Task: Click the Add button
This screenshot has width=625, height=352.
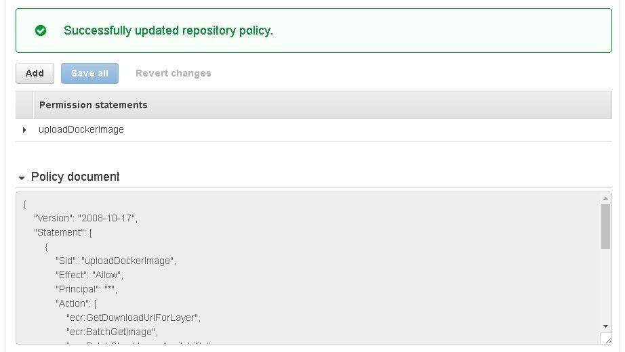Action: (x=35, y=73)
